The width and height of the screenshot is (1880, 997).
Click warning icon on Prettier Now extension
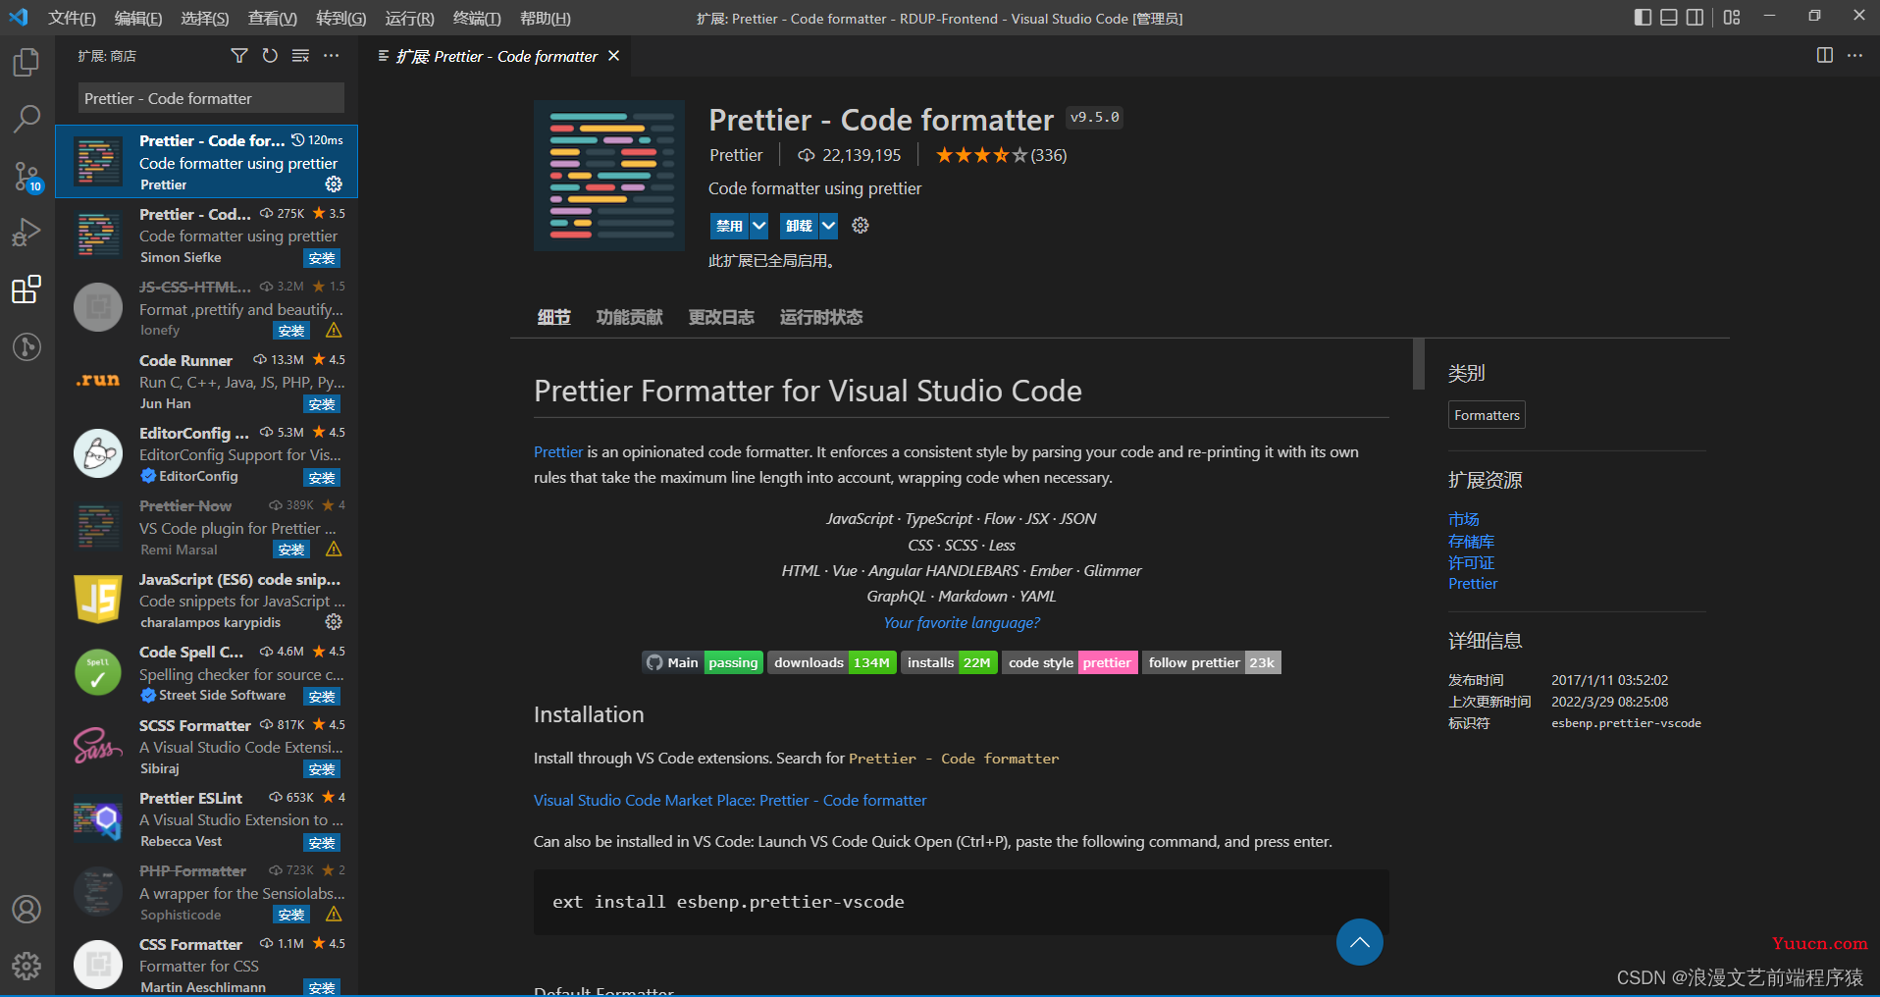tap(334, 550)
